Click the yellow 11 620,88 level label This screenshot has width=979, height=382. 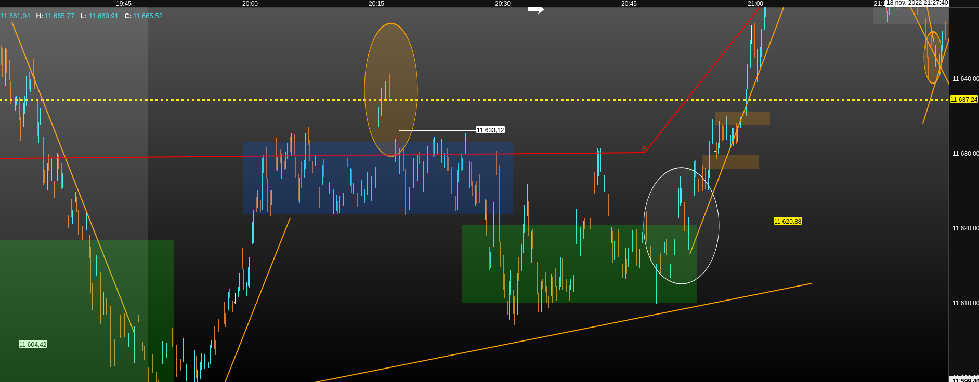[x=788, y=221]
